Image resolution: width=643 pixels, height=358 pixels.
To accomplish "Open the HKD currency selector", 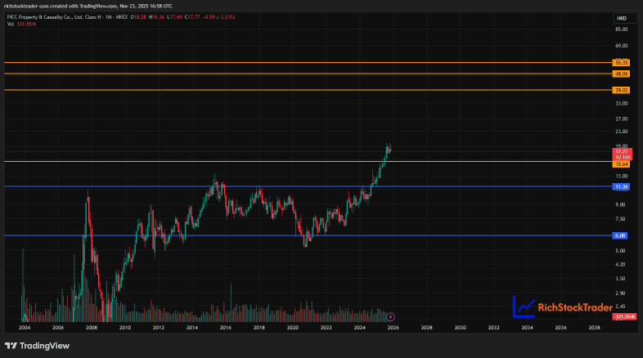I will click(622, 19).
